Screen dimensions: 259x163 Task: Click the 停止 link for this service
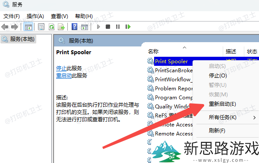point(61,68)
